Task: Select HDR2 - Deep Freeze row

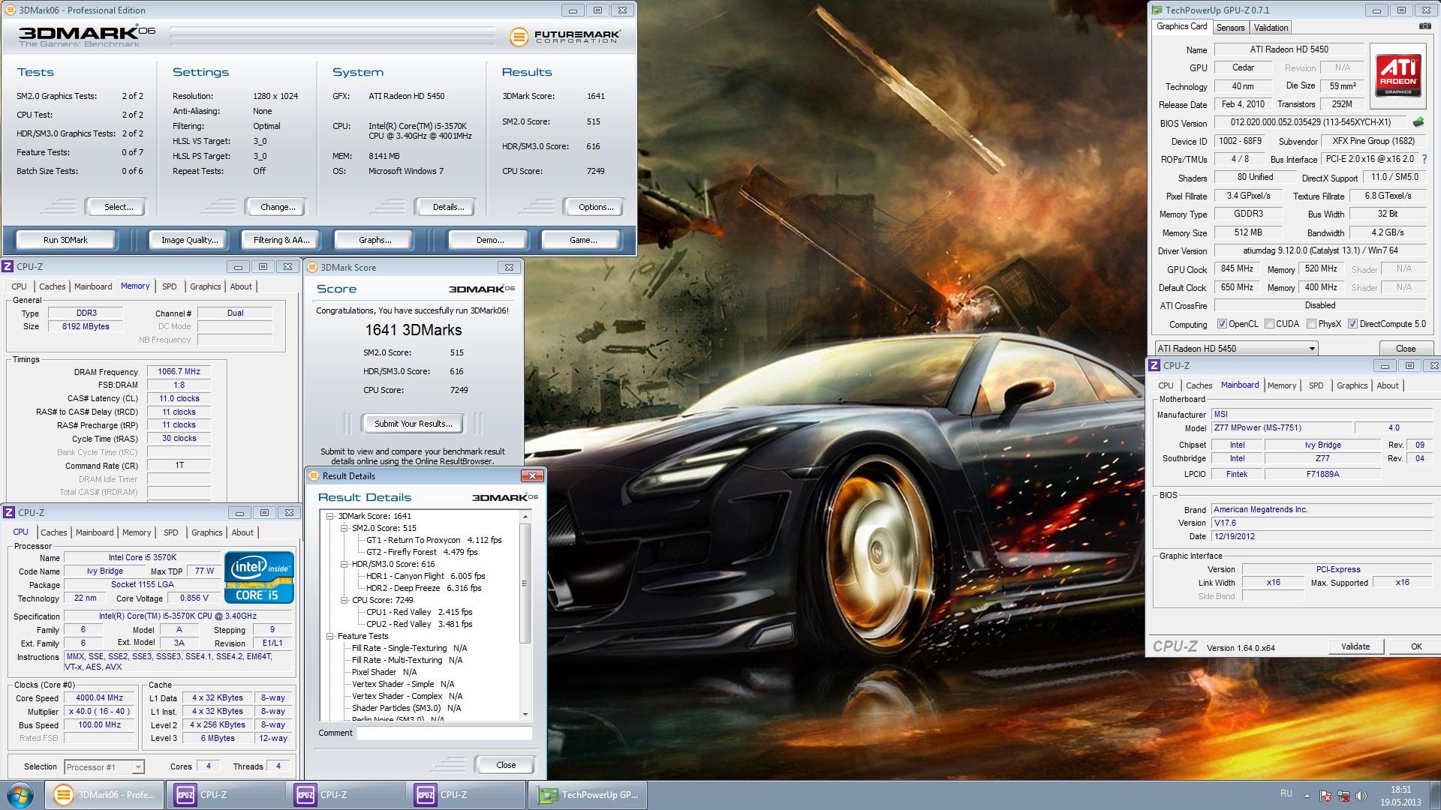Action: [423, 588]
